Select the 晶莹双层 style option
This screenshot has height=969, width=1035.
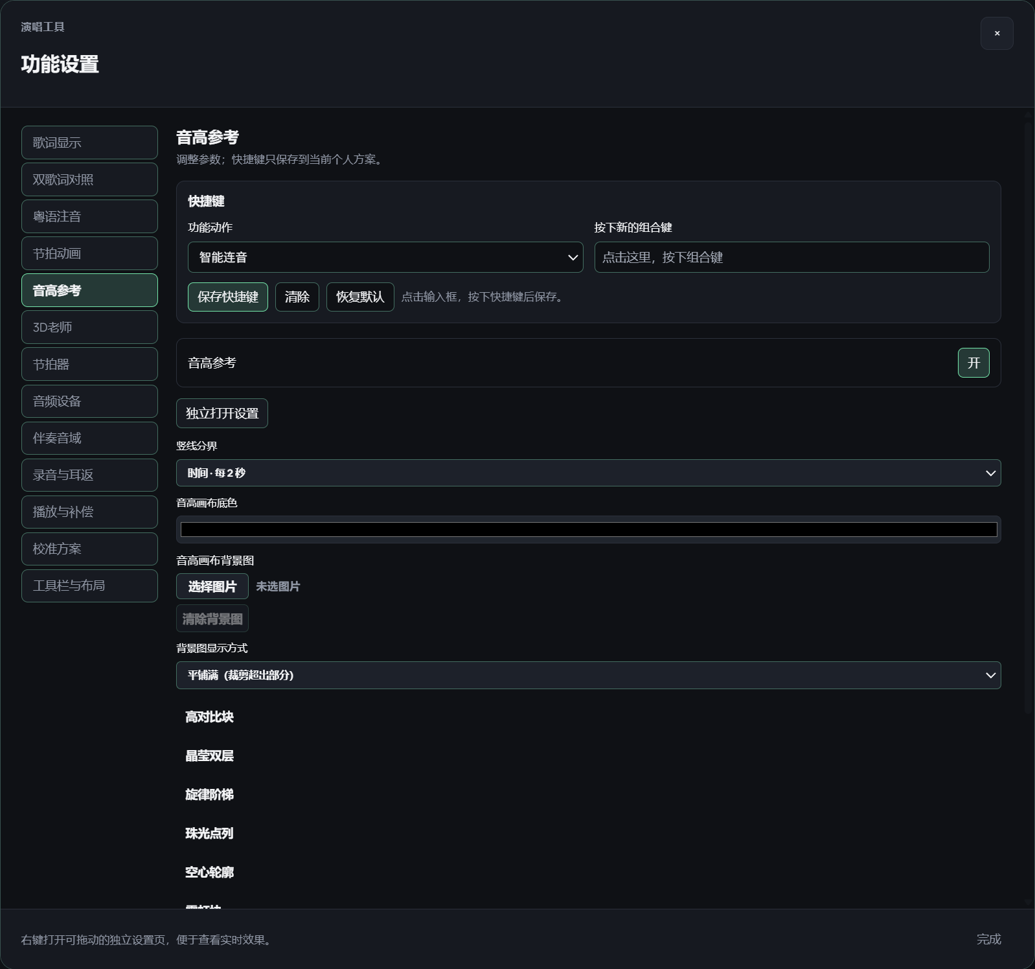(209, 756)
